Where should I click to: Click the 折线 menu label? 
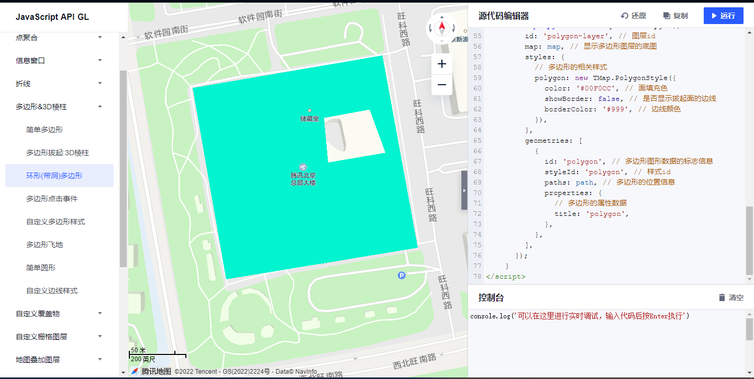[23, 83]
